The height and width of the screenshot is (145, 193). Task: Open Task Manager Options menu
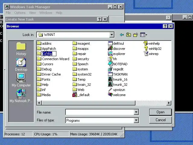[x=20, y=13]
